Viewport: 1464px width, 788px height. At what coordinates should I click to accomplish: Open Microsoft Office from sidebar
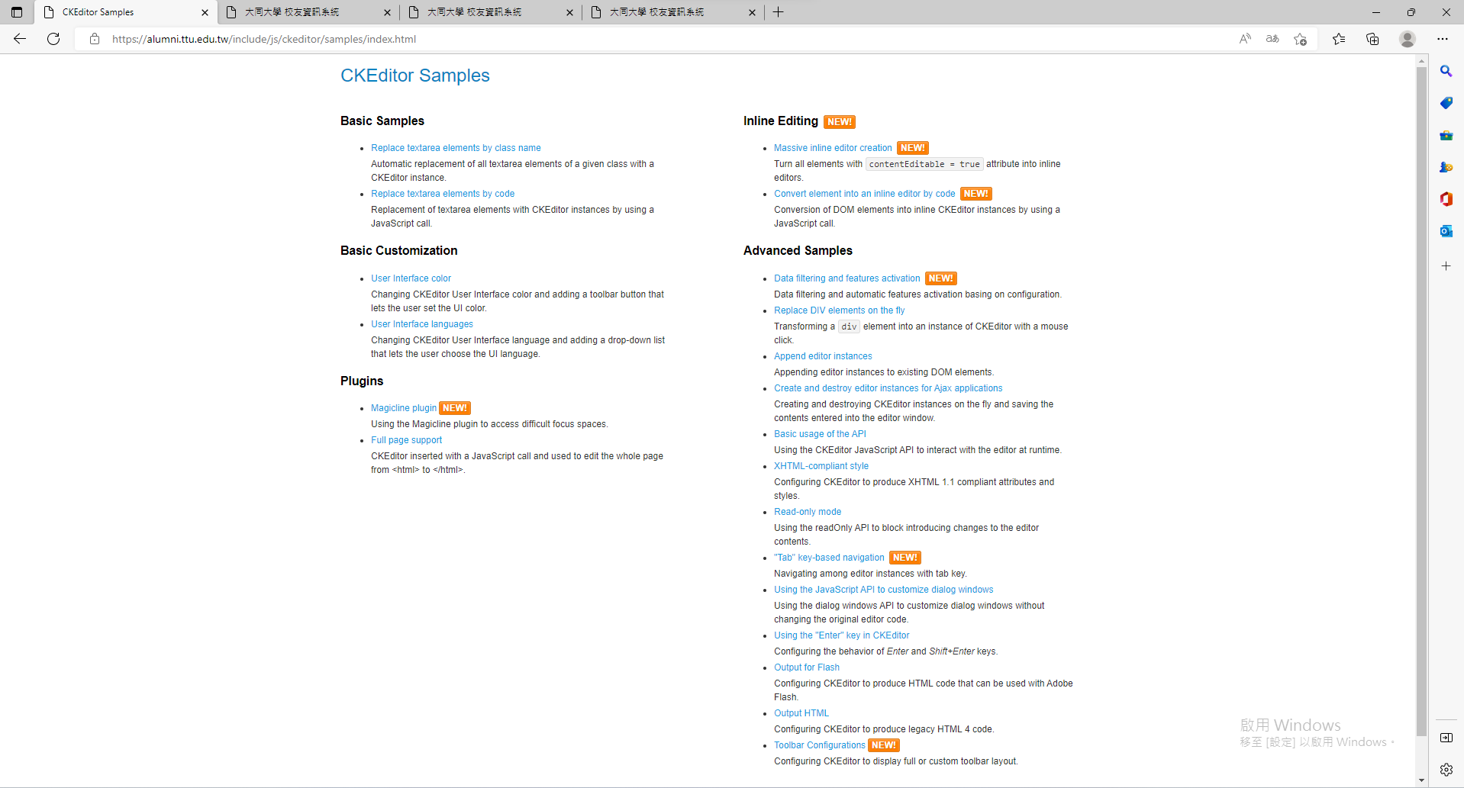click(x=1446, y=199)
